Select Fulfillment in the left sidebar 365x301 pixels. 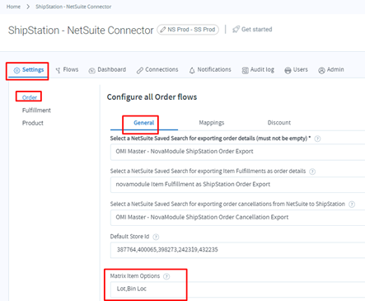tap(36, 111)
